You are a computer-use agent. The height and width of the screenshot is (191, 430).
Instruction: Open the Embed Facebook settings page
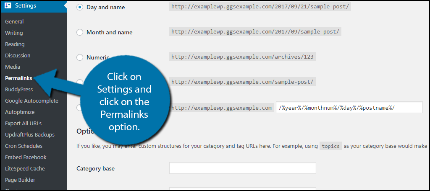[26, 157]
